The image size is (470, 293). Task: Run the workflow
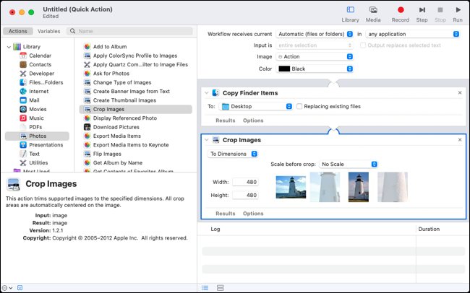tap(458, 14)
